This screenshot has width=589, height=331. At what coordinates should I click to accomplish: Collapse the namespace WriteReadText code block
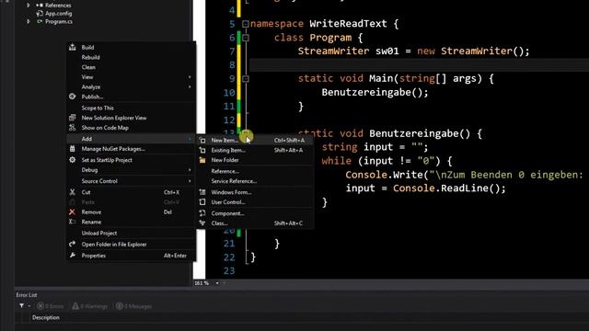(x=246, y=24)
